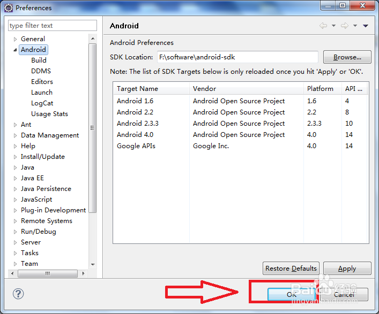Expand the Java Persistence node
Screen dimensions: 379x314
pyautogui.click(x=15, y=189)
